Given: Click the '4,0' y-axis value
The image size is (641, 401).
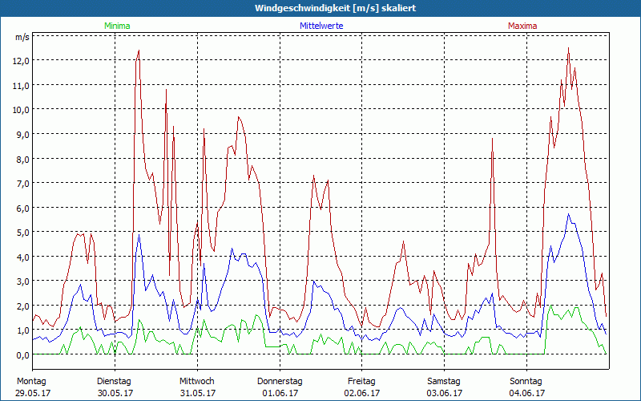Looking at the screenshot, I should click(22, 257).
